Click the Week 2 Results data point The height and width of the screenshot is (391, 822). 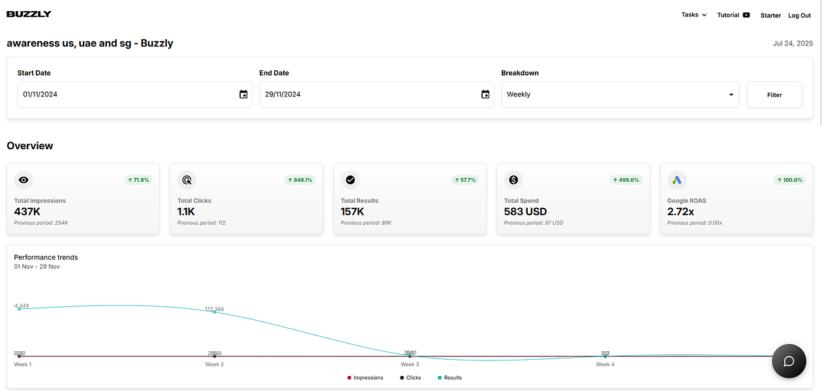pyautogui.click(x=214, y=313)
